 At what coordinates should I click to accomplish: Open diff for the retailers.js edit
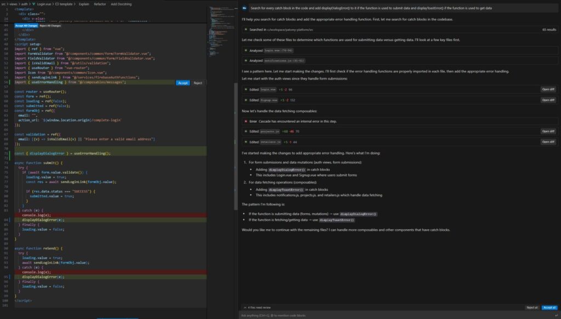click(548, 142)
